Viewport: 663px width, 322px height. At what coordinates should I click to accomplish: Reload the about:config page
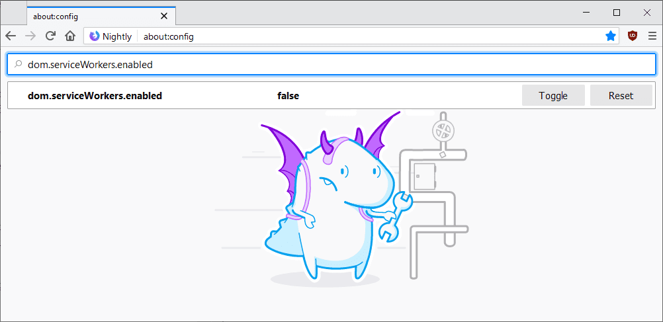[x=50, y=36]
